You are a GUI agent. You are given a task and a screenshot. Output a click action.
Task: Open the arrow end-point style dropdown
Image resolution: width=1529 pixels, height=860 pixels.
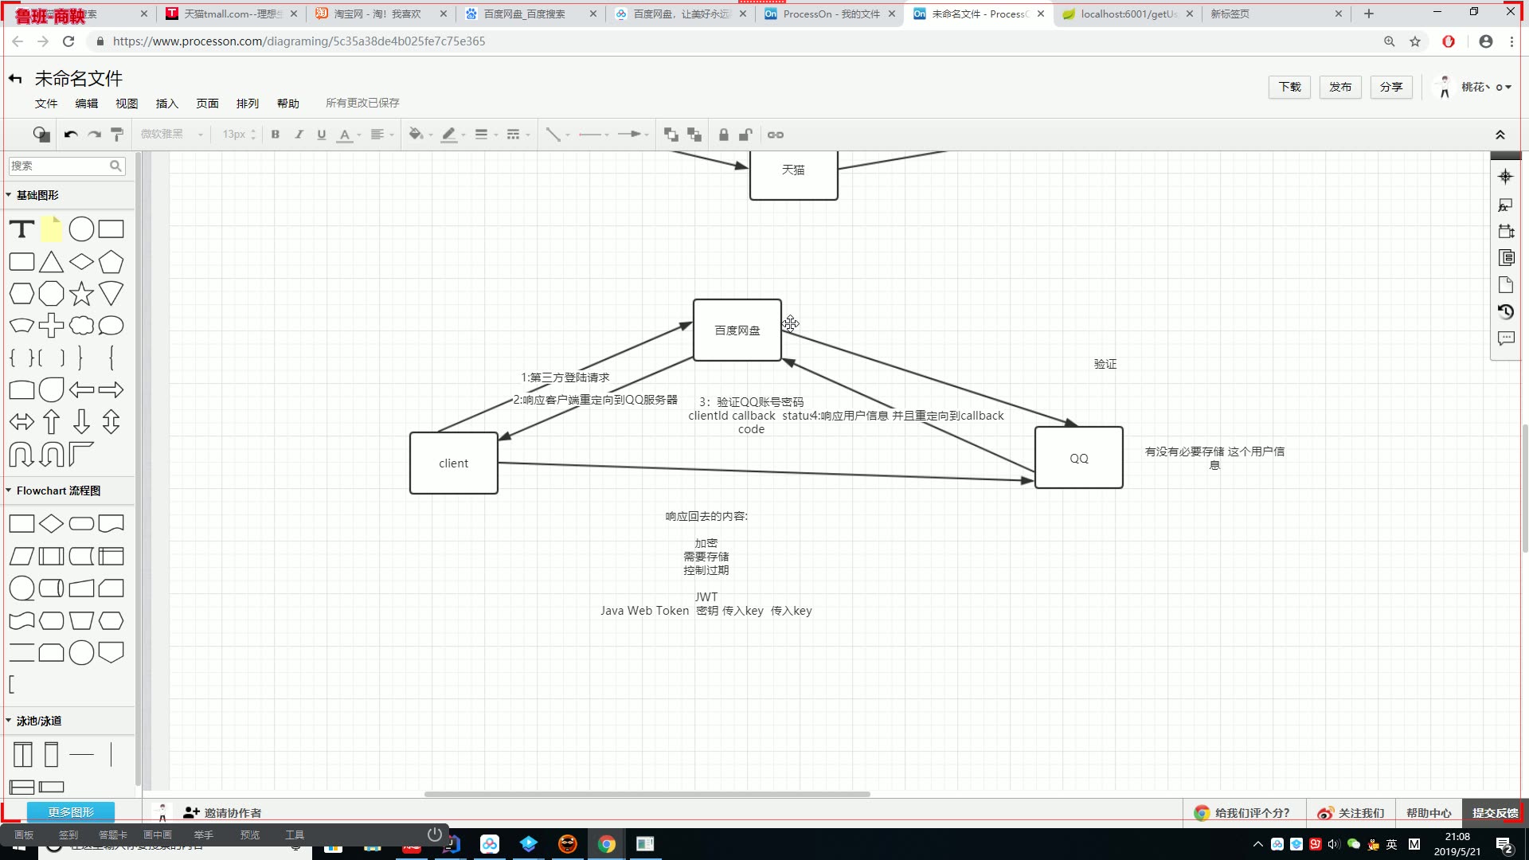[x=634, y=135]
